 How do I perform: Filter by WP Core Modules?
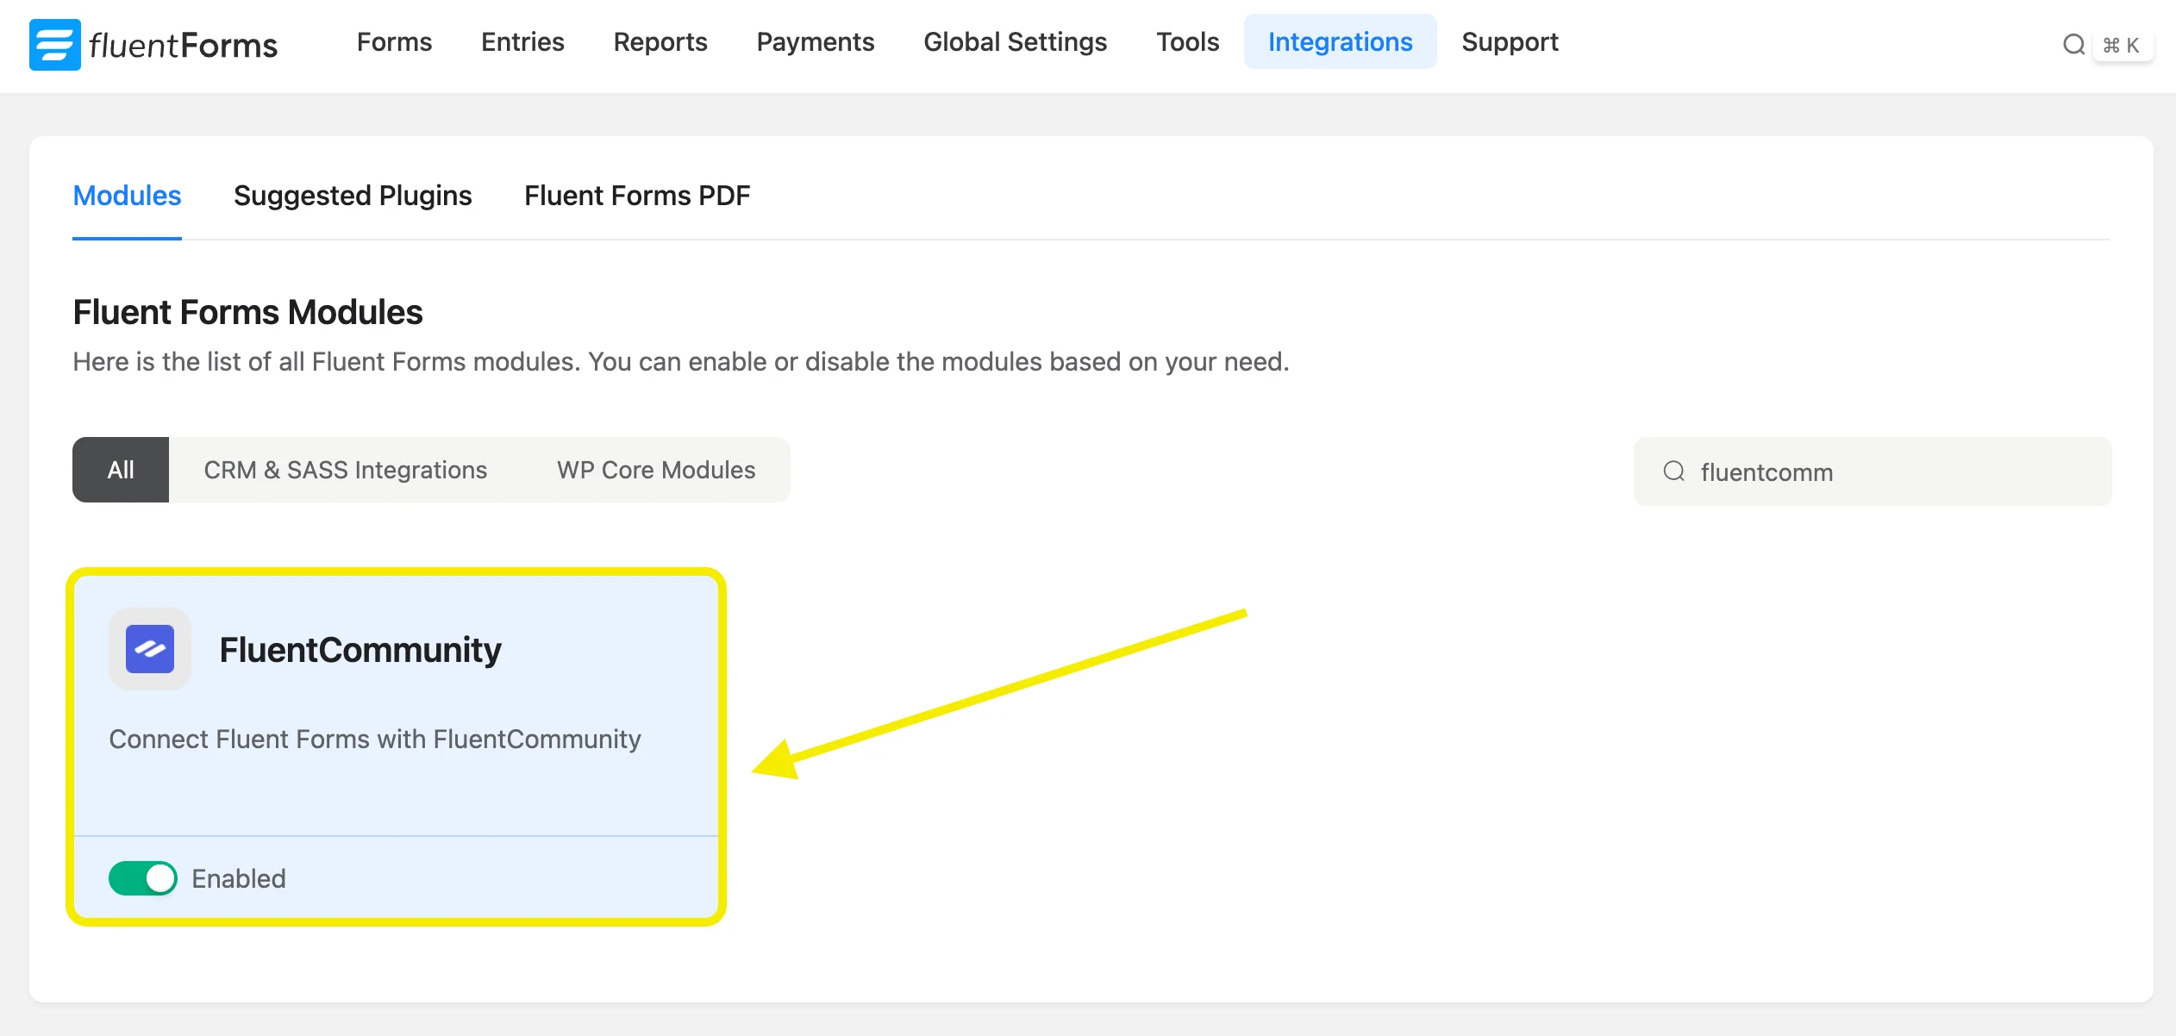coord(656,470)
